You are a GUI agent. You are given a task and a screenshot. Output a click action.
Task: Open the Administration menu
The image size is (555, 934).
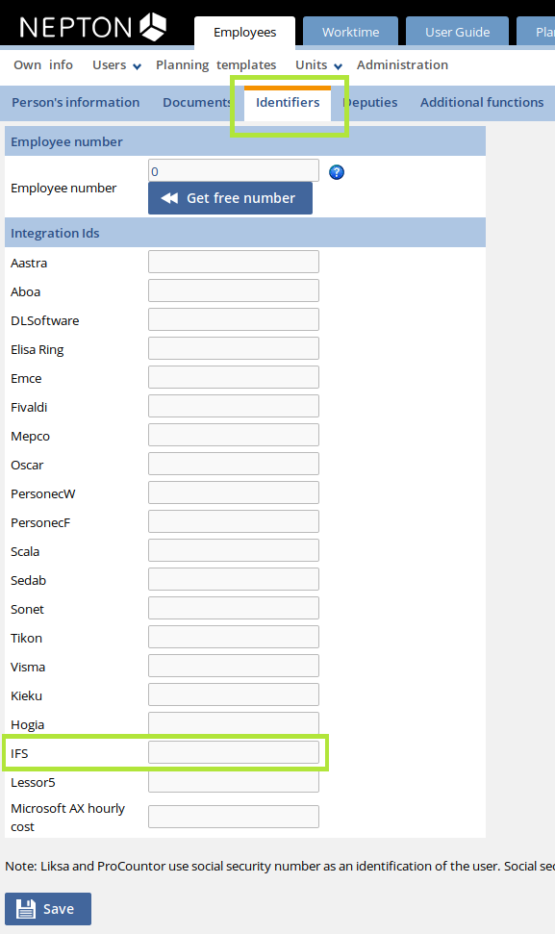point(402,64)
